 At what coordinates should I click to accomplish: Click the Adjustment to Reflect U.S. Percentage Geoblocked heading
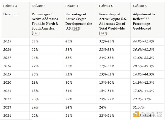[144, 21]
